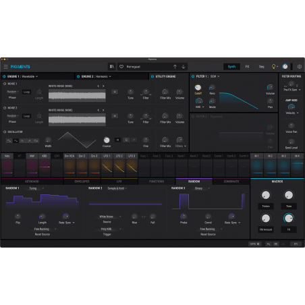Click the undo arrow in the bottom bar

(269, 244)
